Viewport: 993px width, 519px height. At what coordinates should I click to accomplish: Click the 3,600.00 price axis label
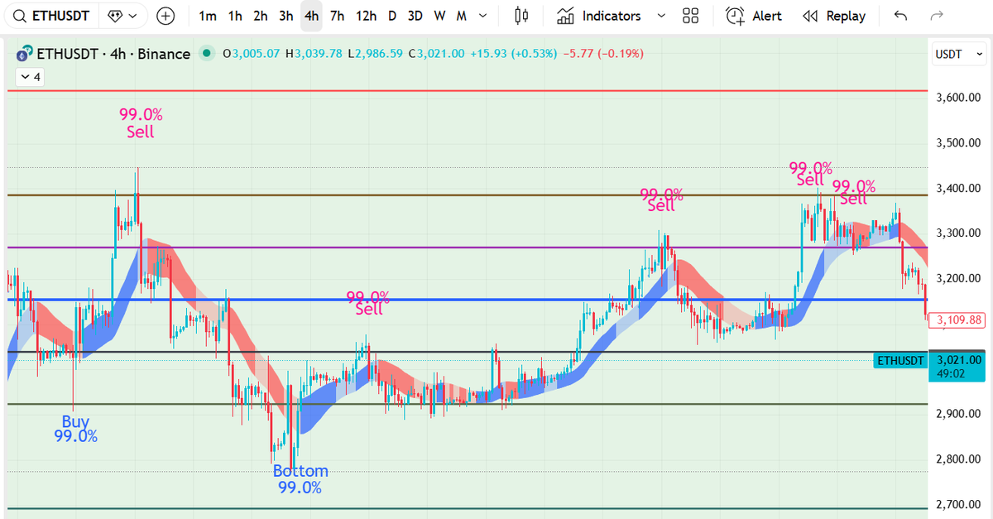point(958,98)
